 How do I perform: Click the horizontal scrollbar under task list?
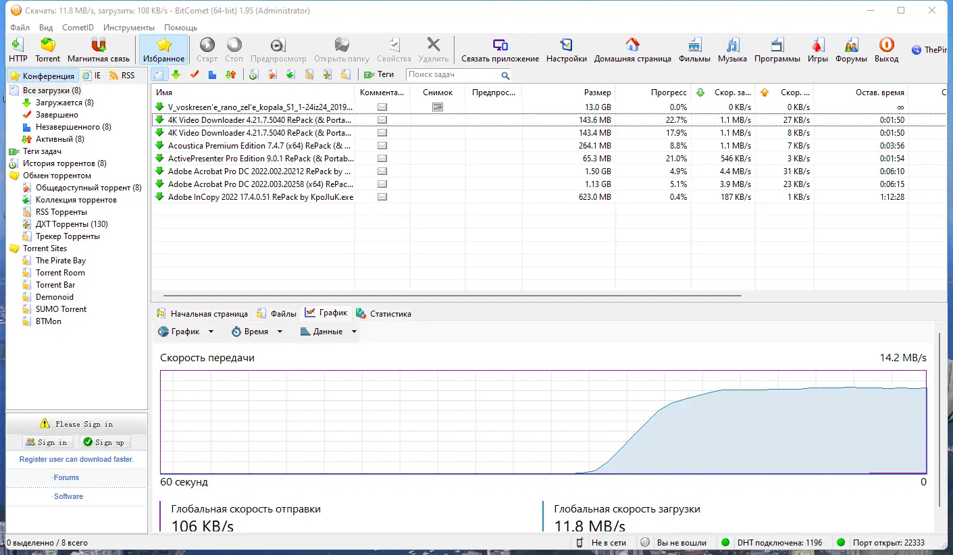452,296
